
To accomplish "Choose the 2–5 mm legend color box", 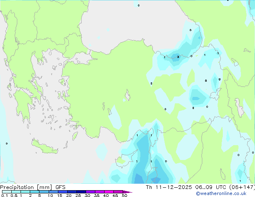I will click(35, 192).
